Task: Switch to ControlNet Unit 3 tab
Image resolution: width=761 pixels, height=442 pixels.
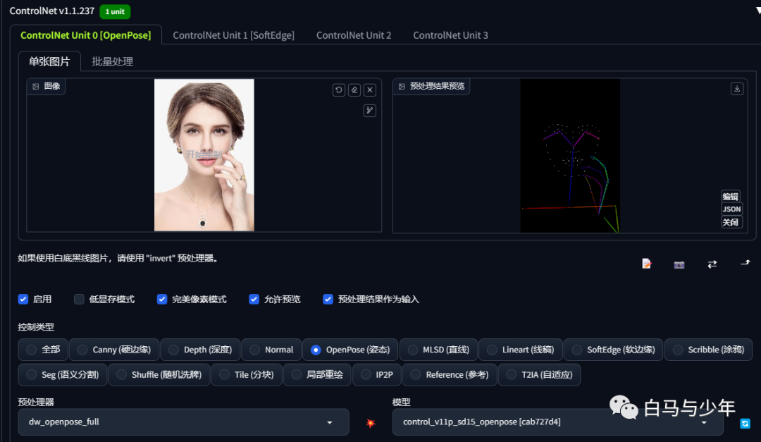Action: (450, 35)
